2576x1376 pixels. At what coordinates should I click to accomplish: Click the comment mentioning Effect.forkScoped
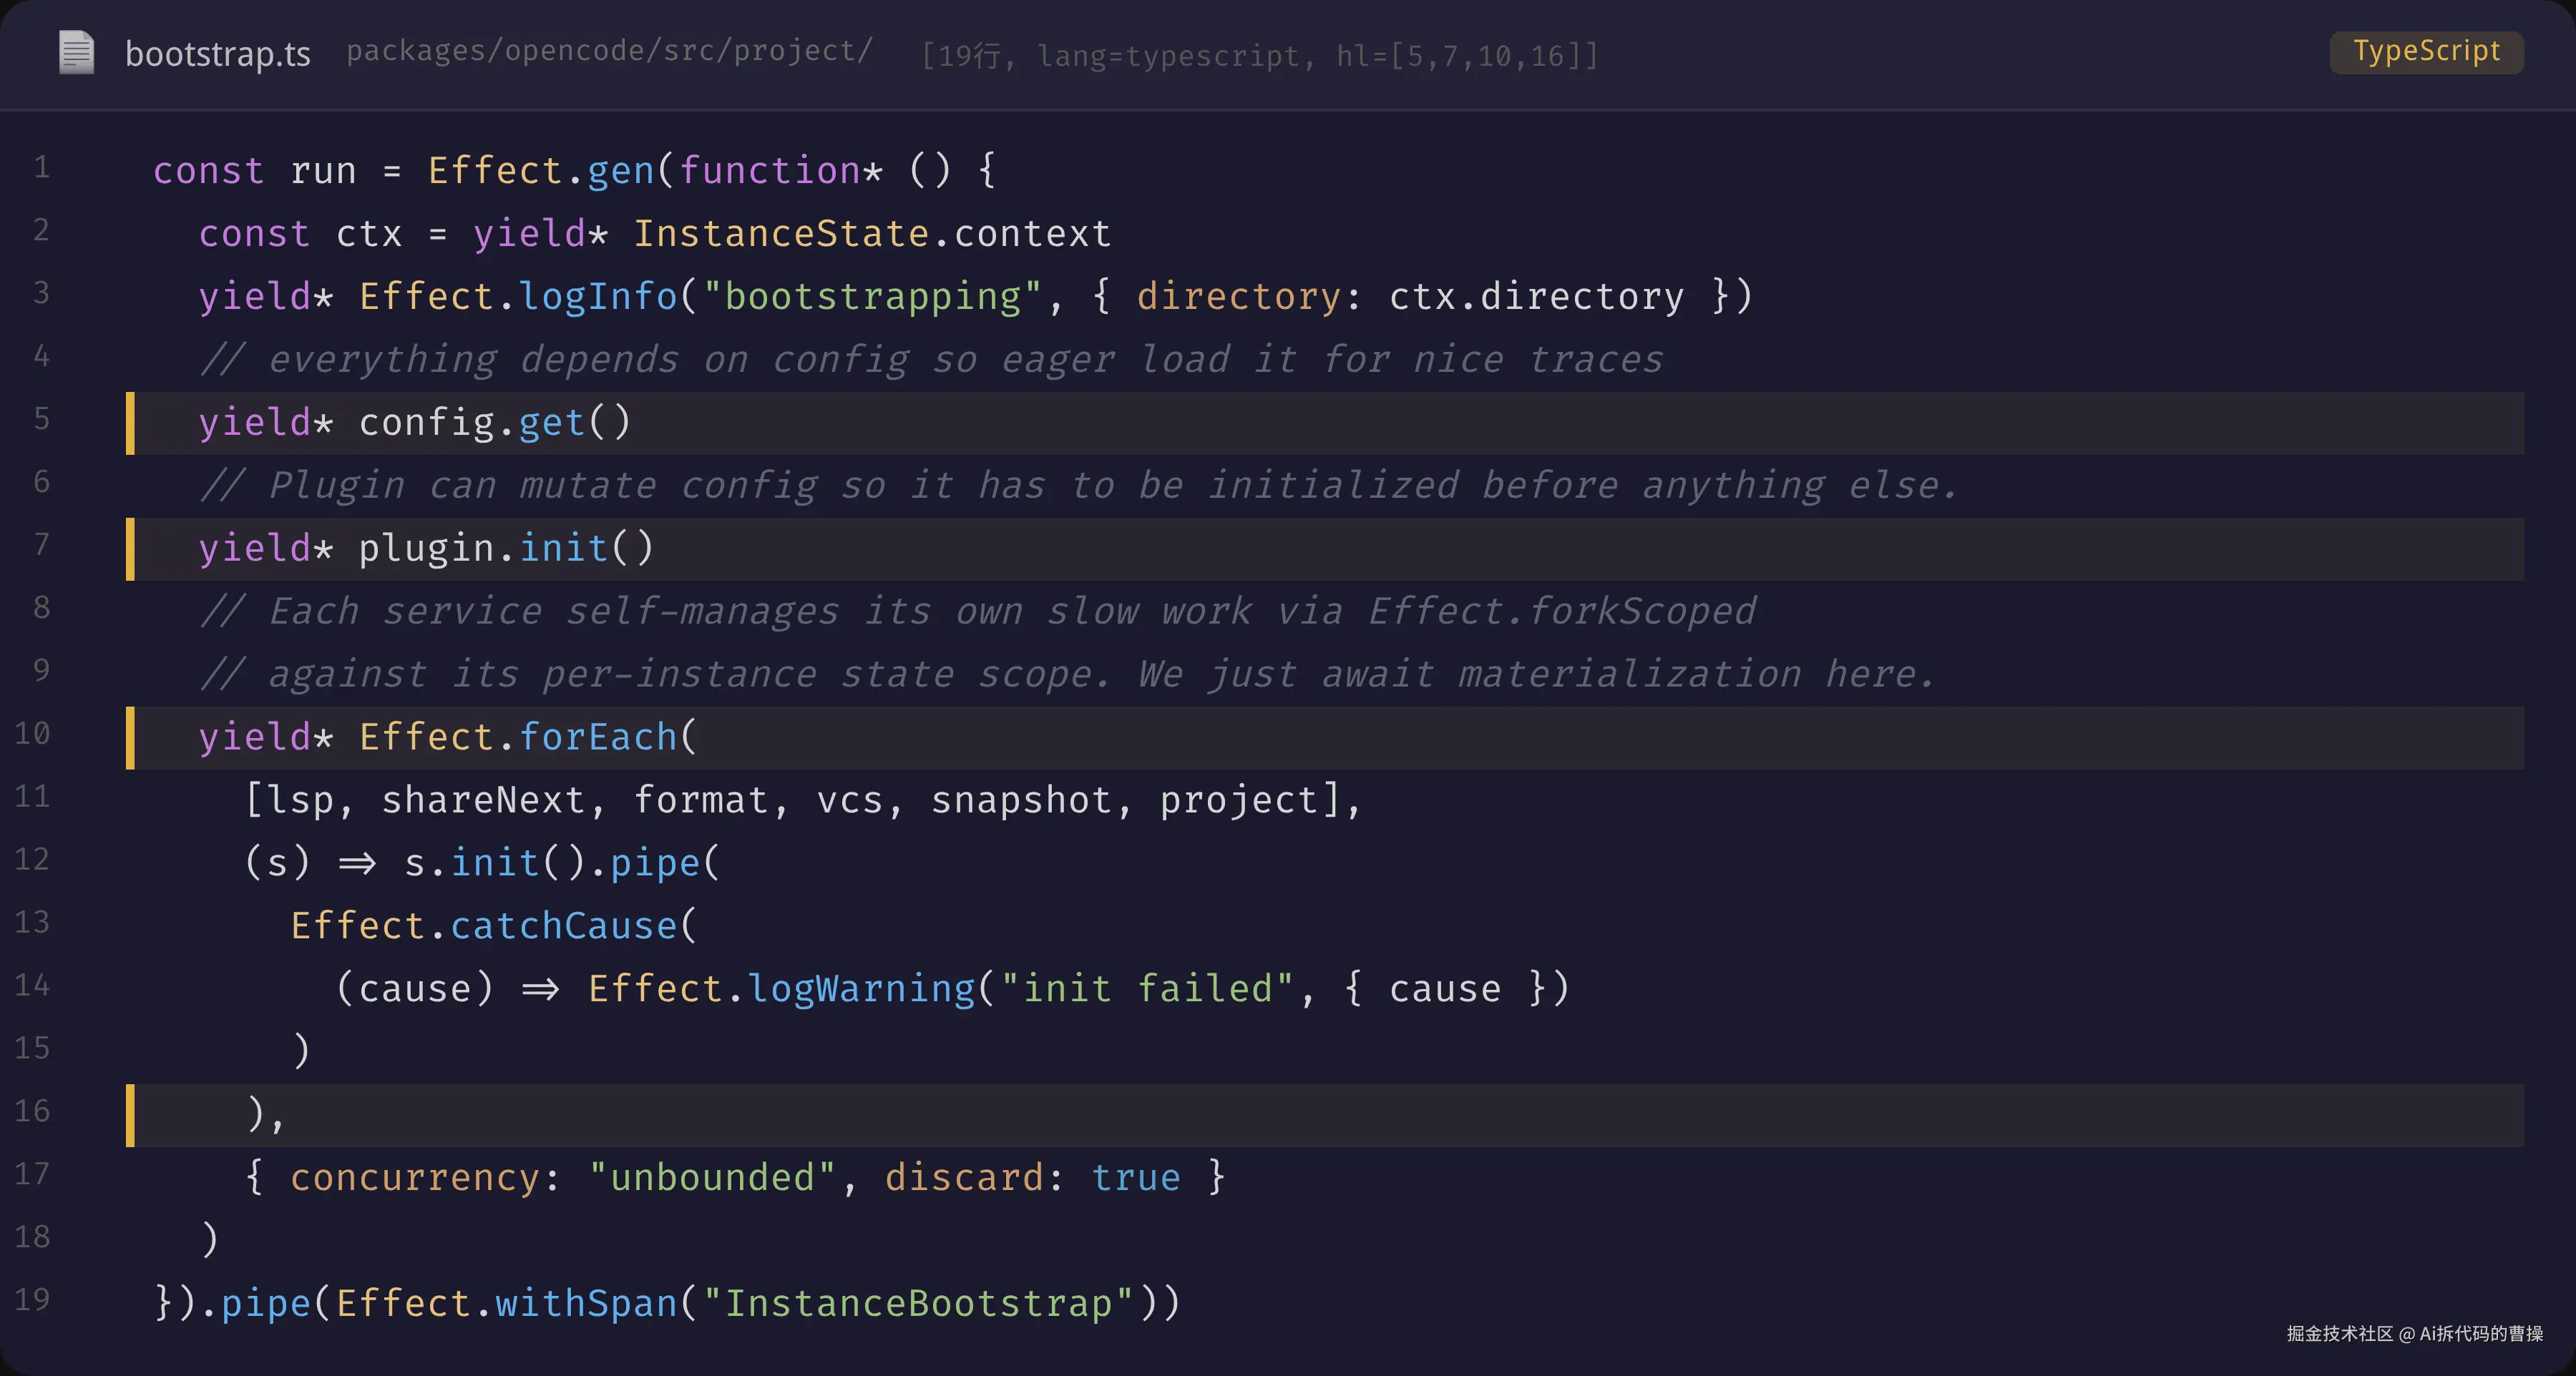tap(978, 611)
